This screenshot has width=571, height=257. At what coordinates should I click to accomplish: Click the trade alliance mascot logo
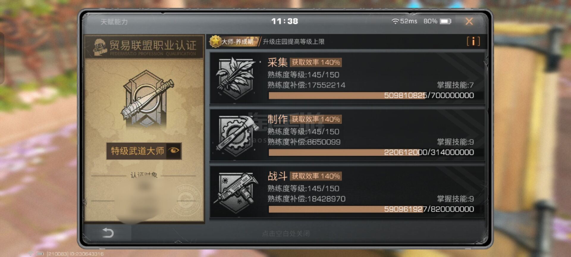(x=100, y=47)
